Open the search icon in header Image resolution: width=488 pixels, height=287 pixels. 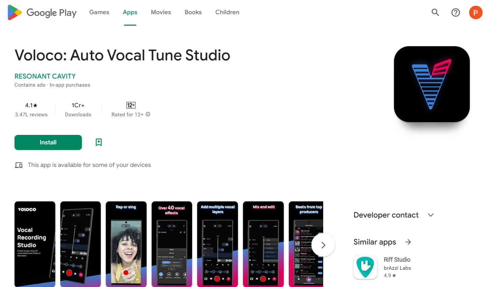435,12
